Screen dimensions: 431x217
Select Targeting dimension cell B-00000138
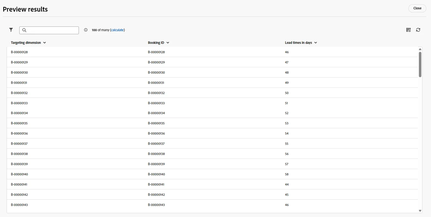19,154
